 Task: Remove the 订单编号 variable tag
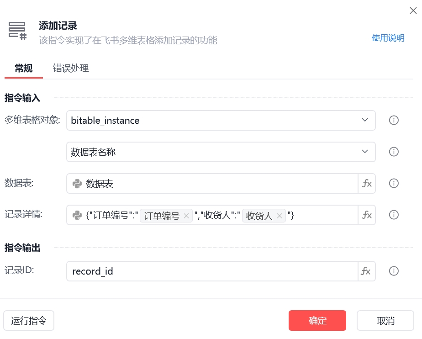(186, 216)
